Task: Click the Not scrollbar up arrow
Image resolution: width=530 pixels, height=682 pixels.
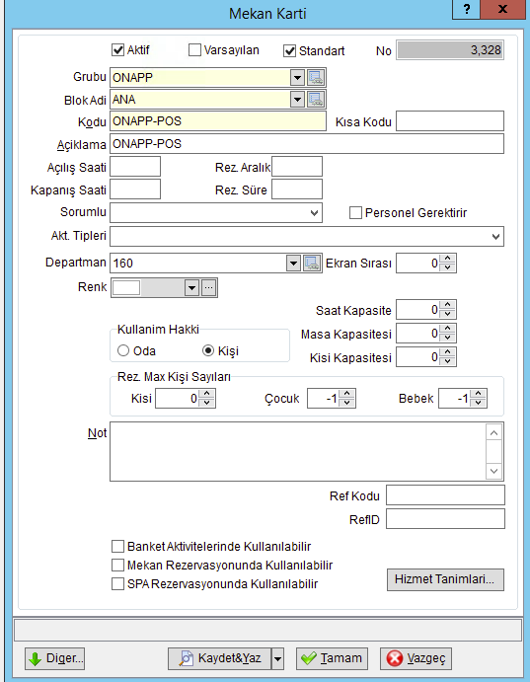Action: [x=493, y=432]
